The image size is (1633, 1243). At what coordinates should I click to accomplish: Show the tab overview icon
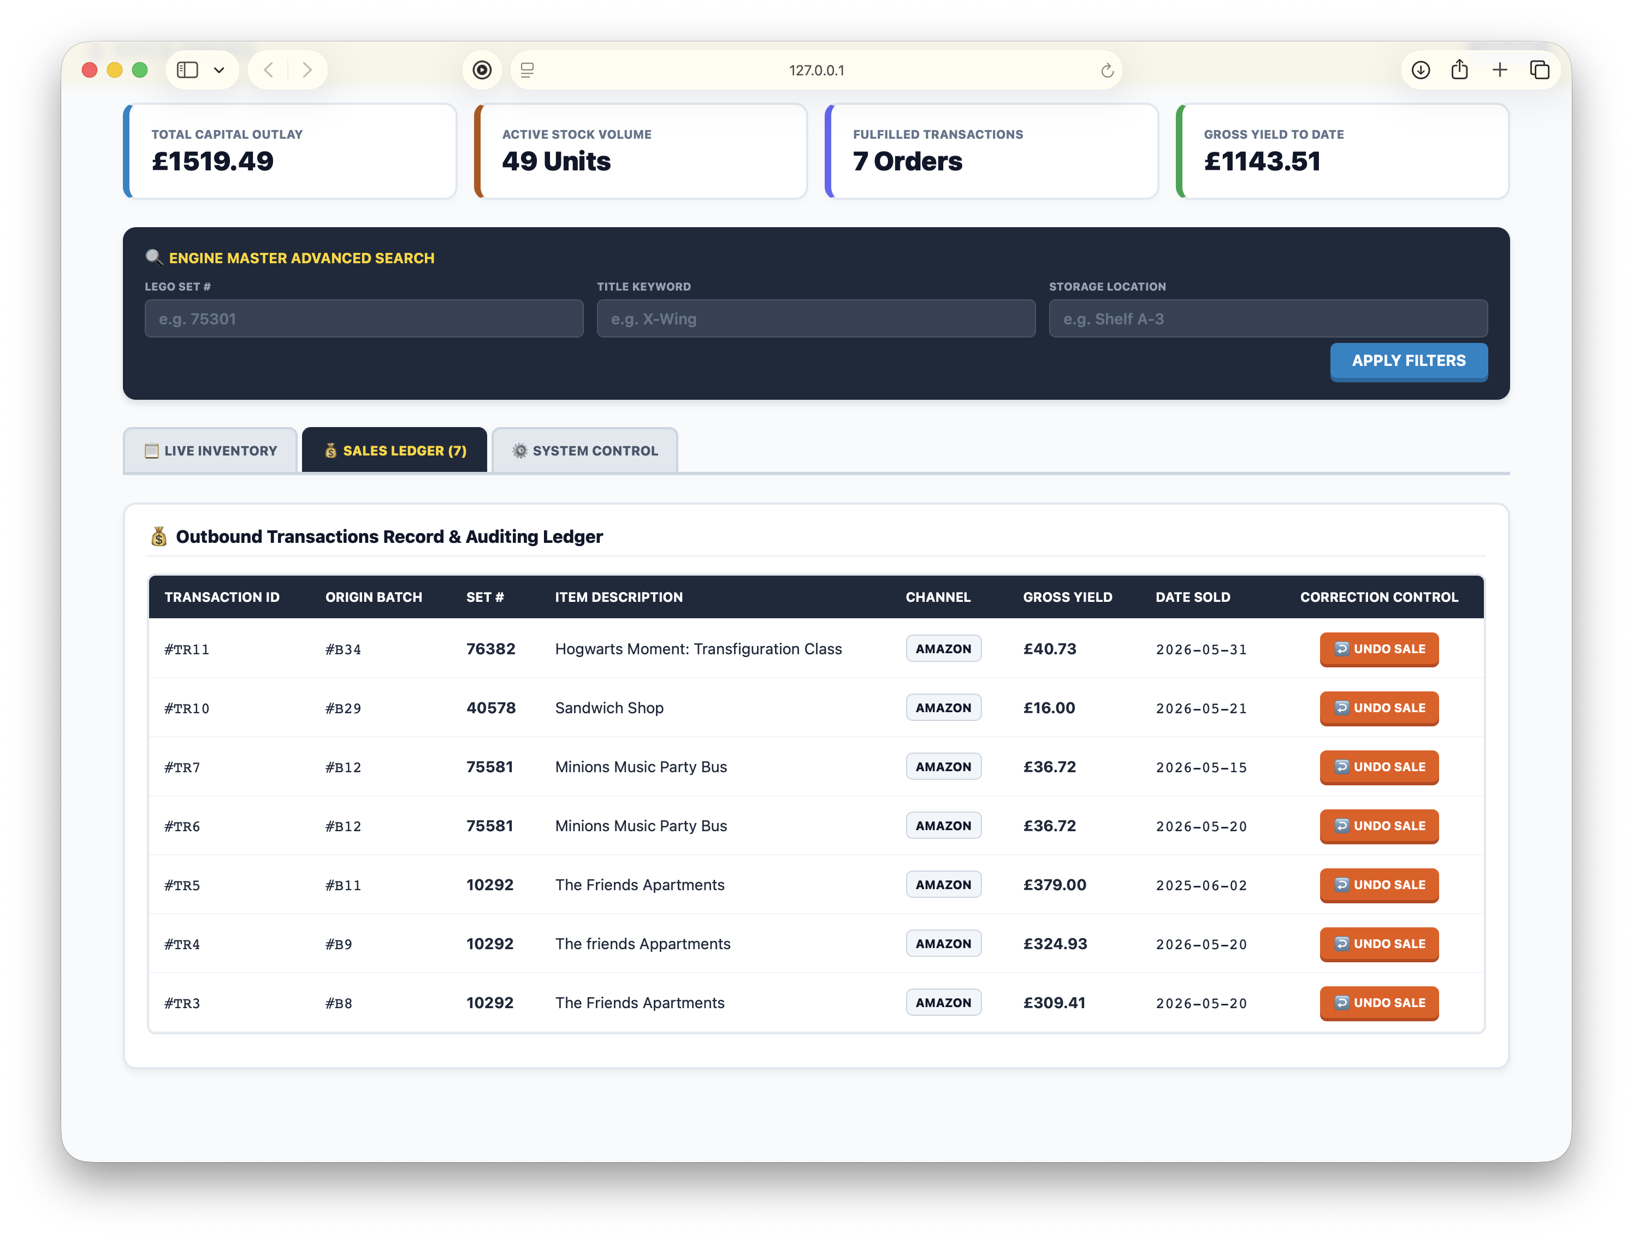point(1540,70)
